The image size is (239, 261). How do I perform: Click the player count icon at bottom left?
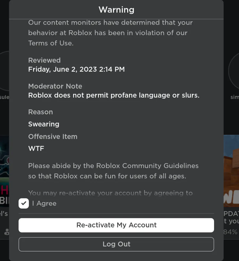point(7,232)
